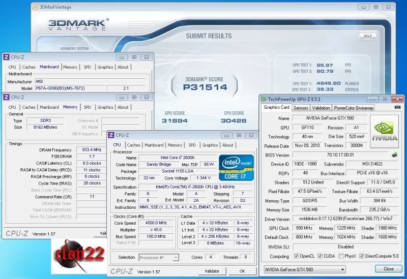Click CPU score value 30426

234,120
